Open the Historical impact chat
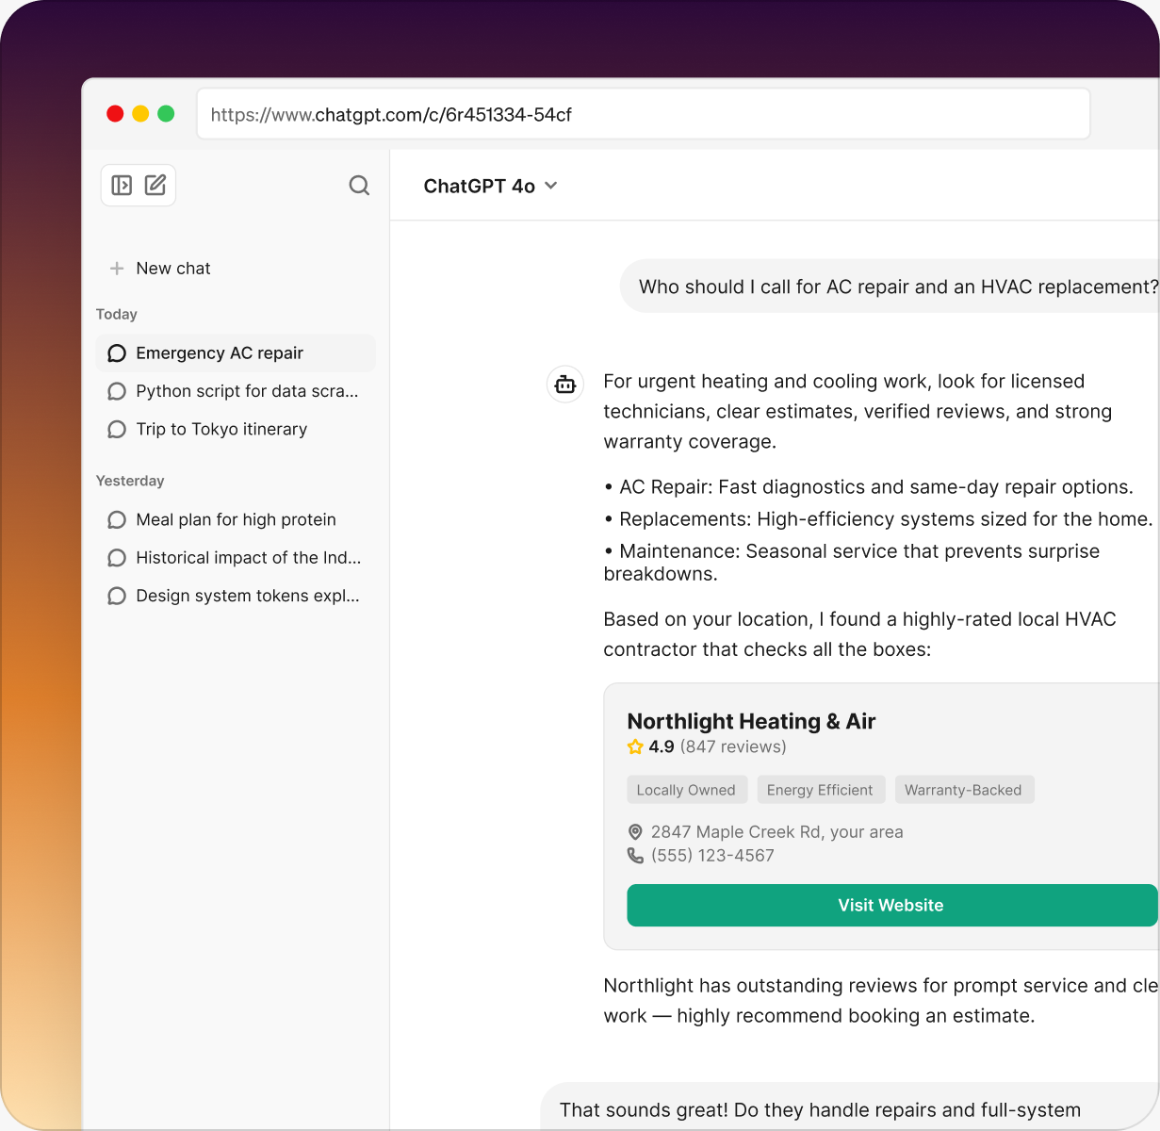 236,558
